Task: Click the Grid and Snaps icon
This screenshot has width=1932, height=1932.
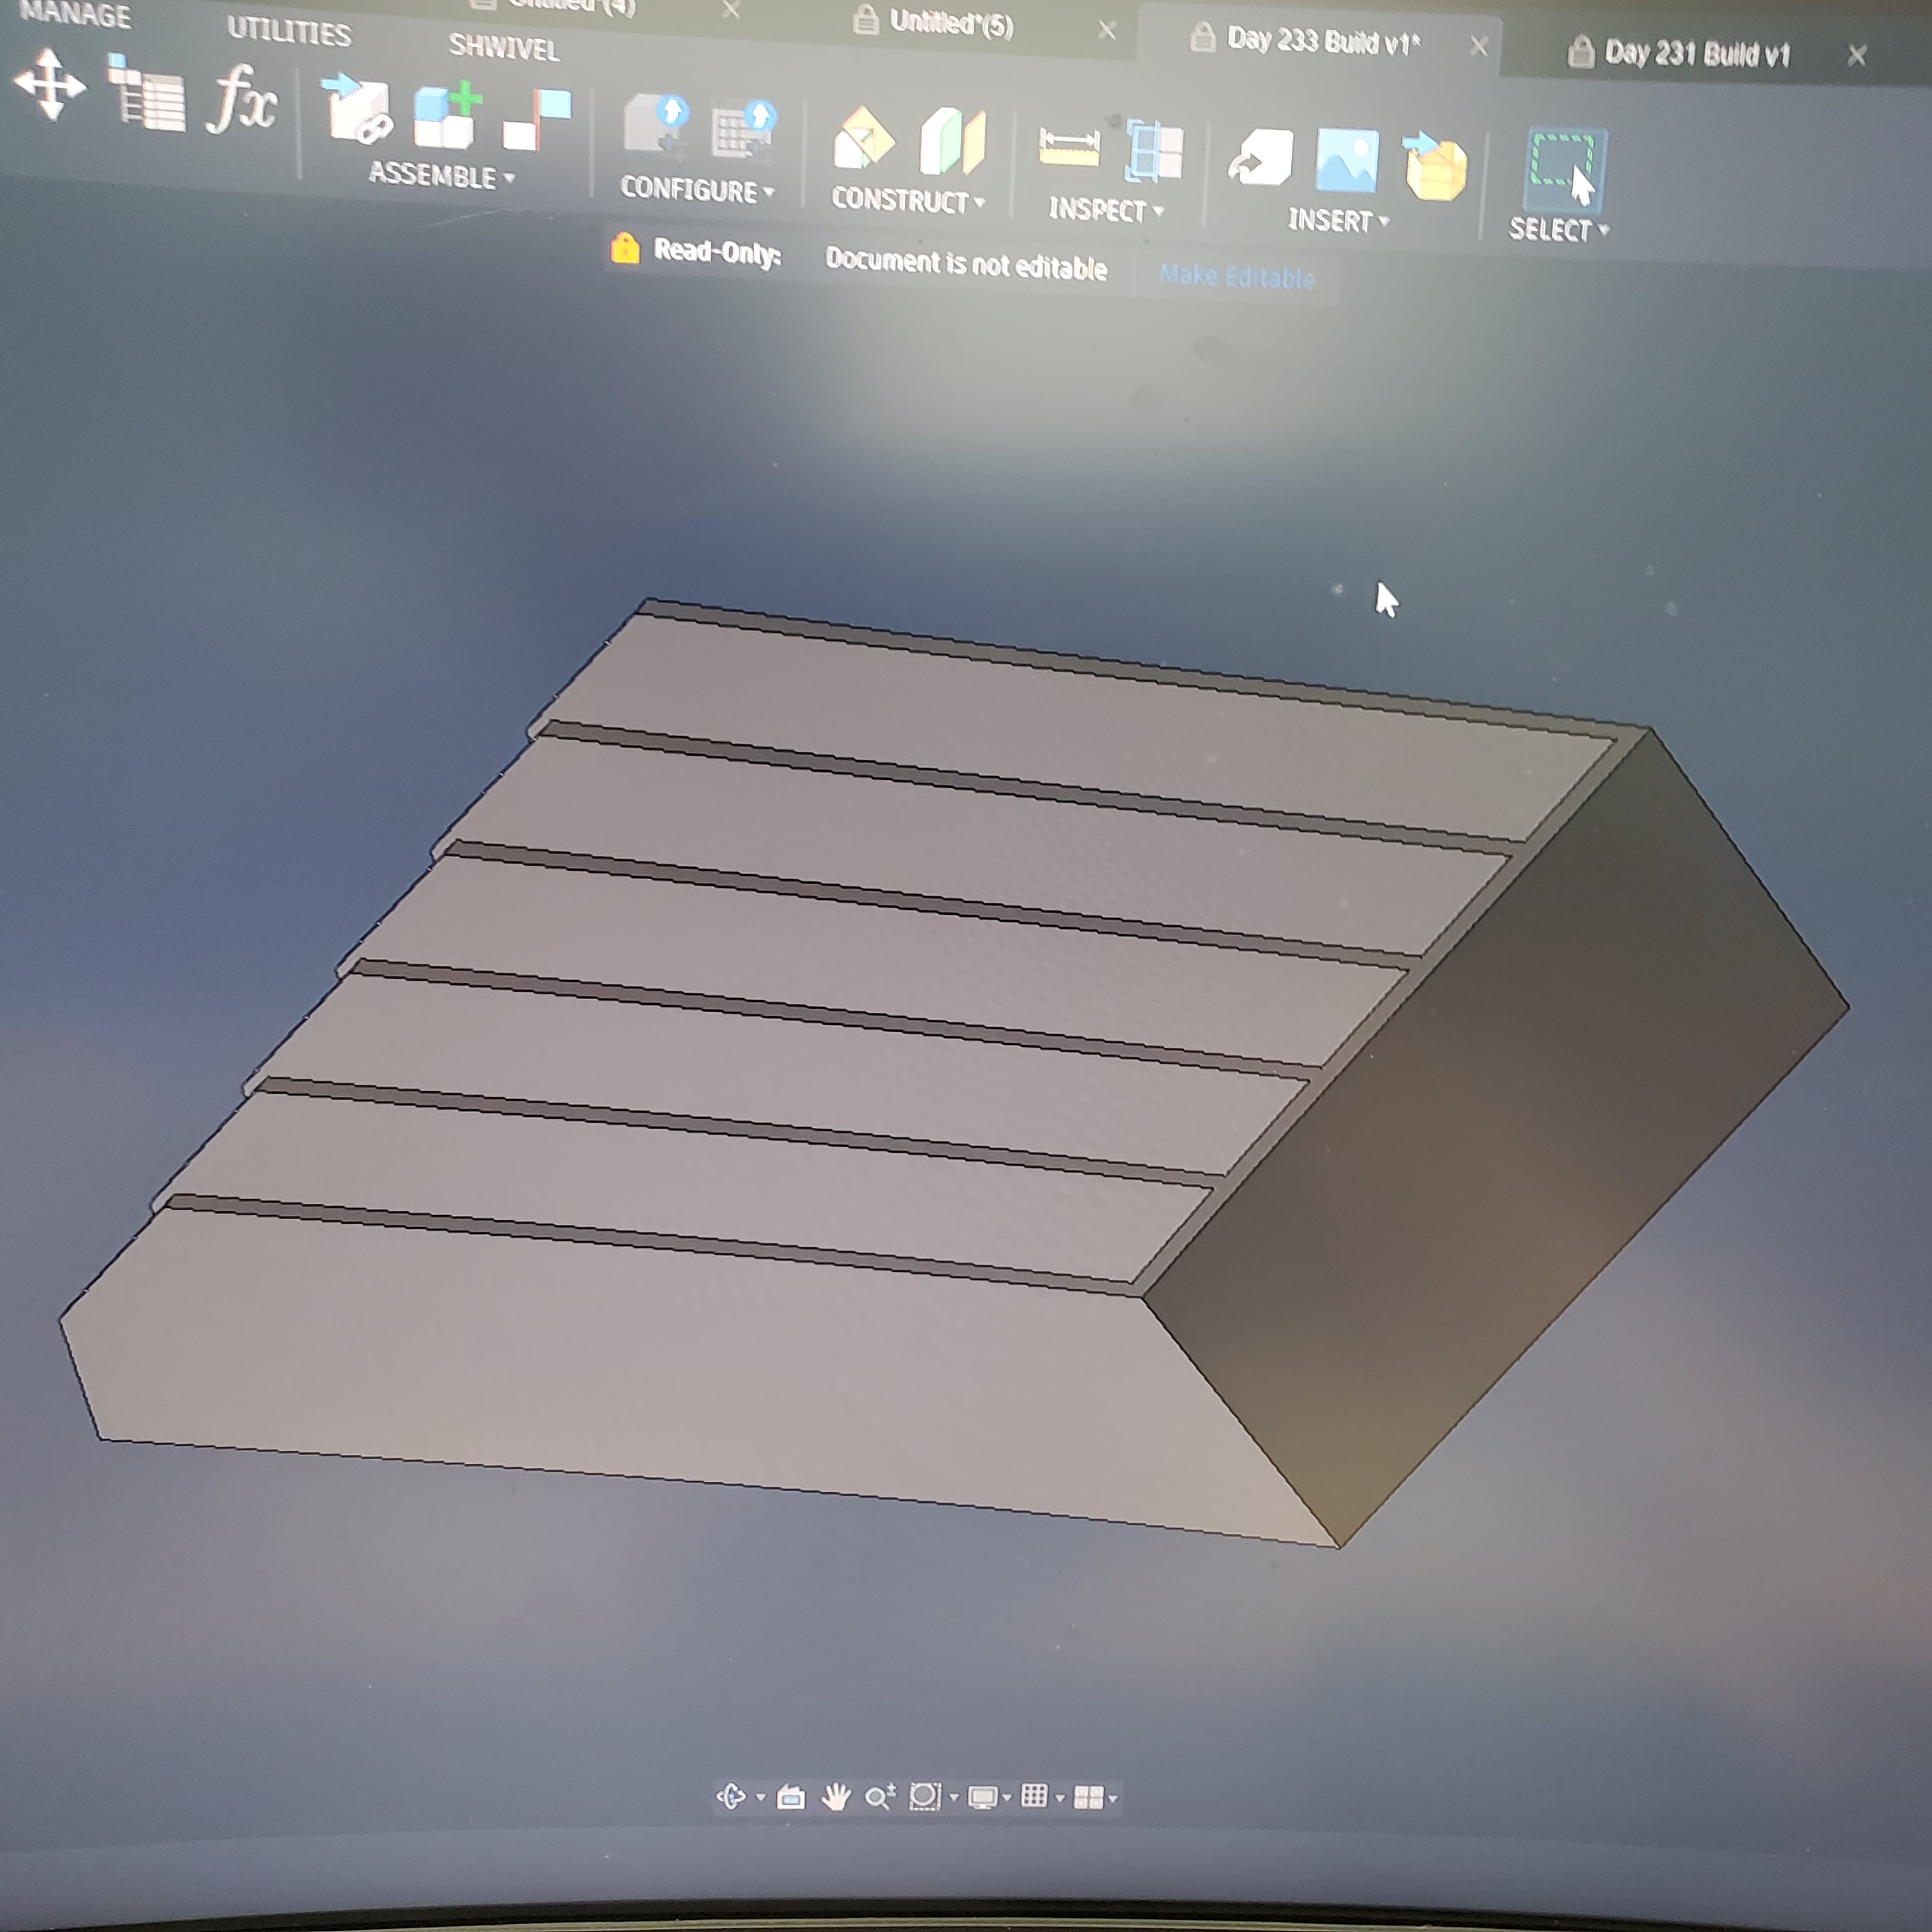Action: (x=1035, y=1796)
